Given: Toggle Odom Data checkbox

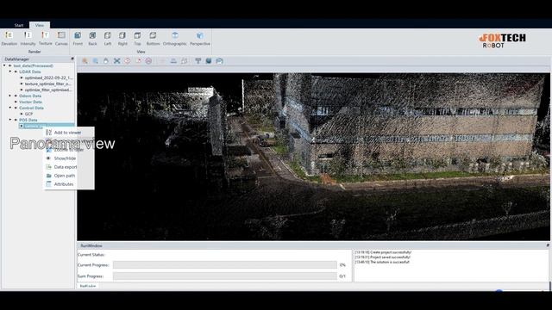Looking at the screenshot, I should click(x=16, y=96).
